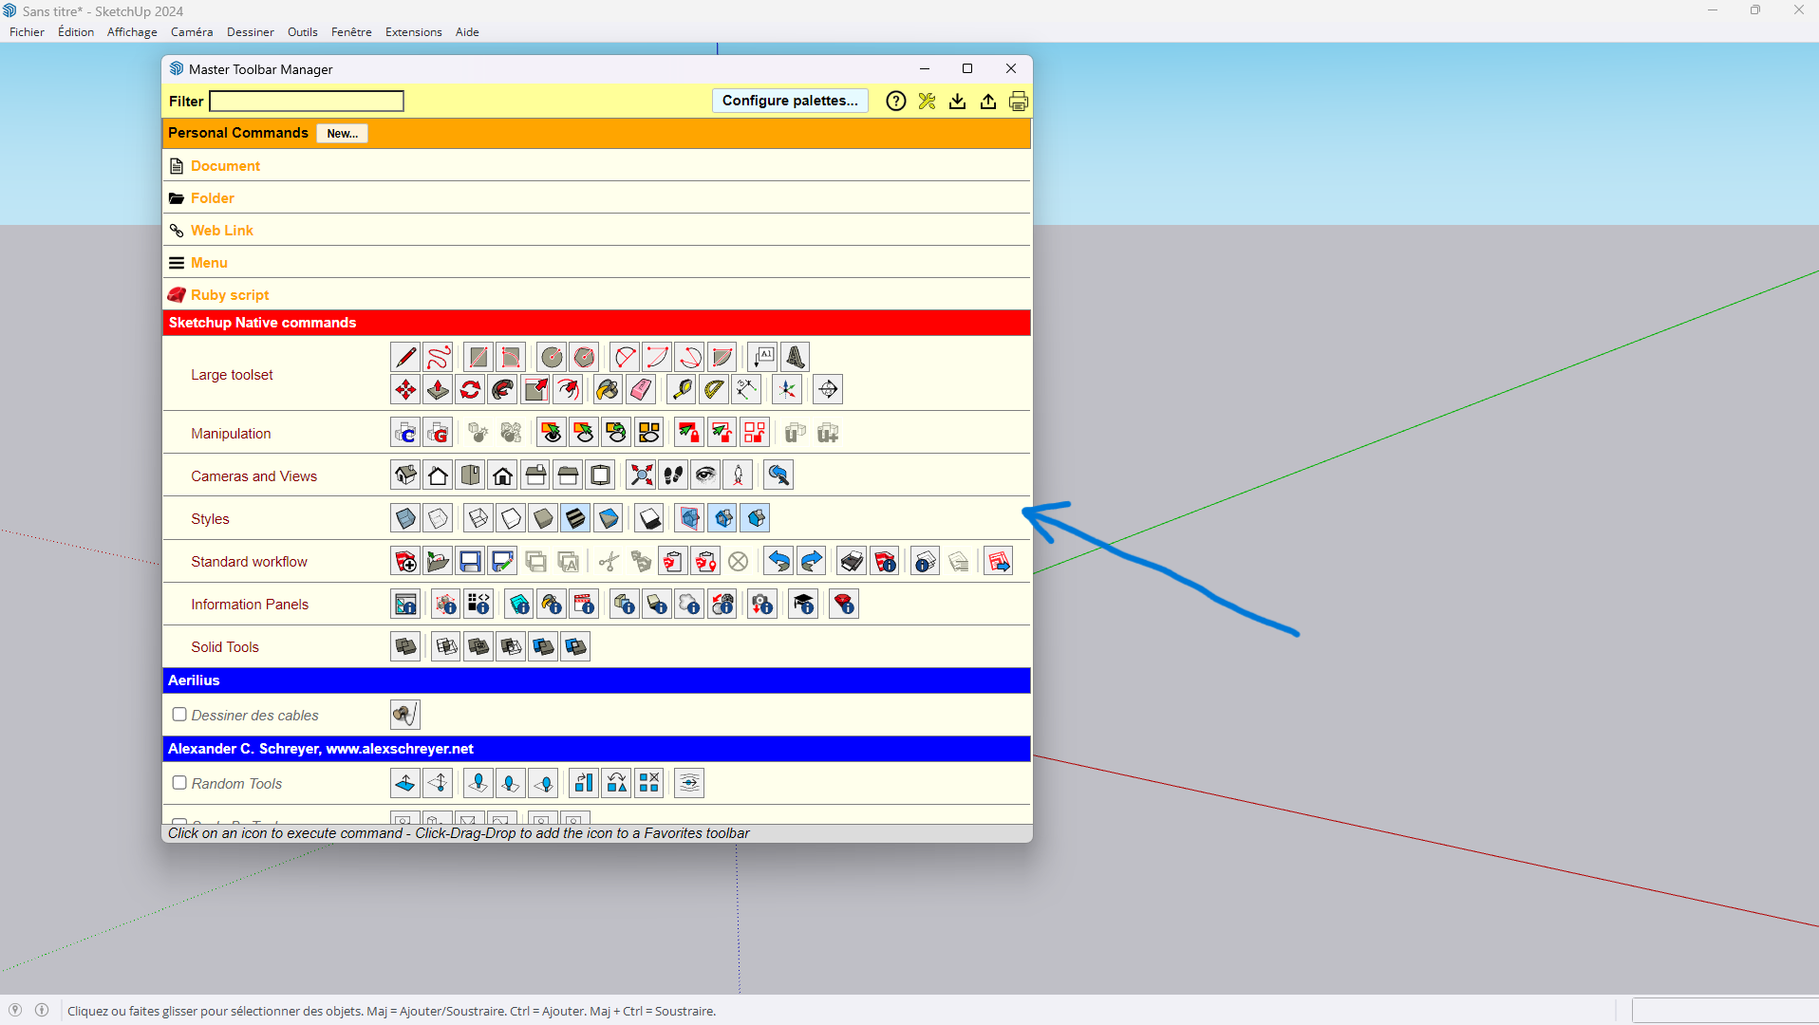Open help via question mark icon
Viewport: 1819px width, 1025px height.
pos(895,102)
